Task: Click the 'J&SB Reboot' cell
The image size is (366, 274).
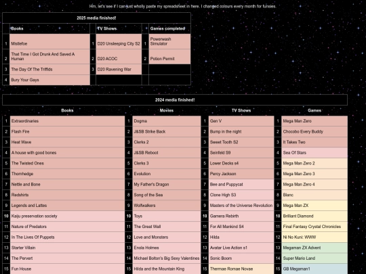Action: click(x=167, y=153)
